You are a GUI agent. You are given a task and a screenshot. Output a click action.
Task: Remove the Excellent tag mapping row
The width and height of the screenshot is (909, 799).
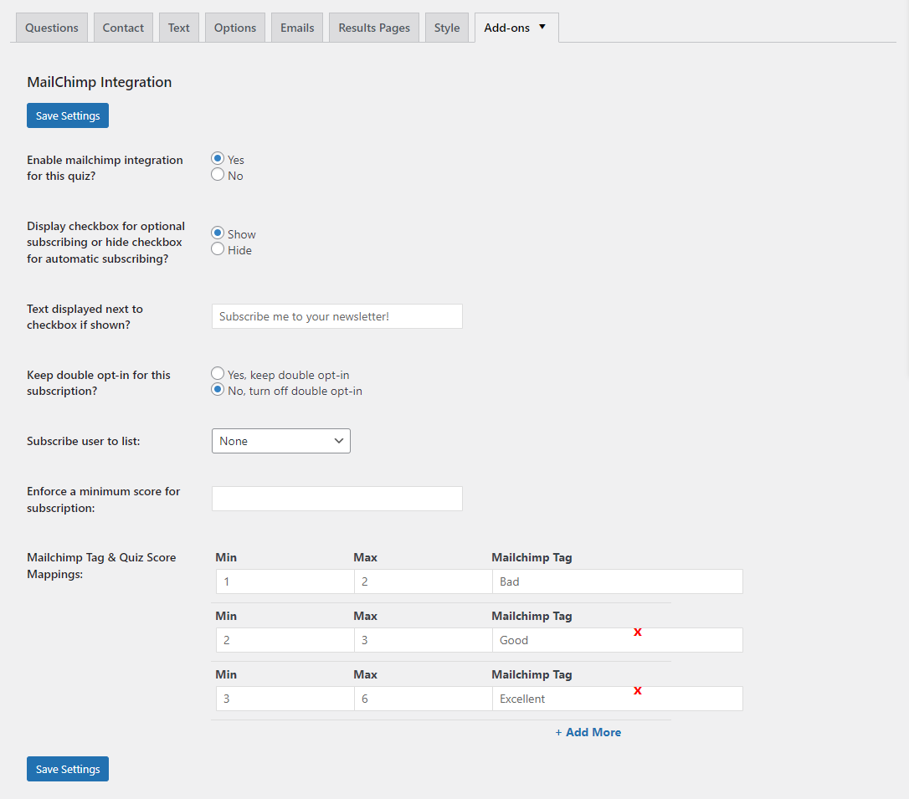638,690
